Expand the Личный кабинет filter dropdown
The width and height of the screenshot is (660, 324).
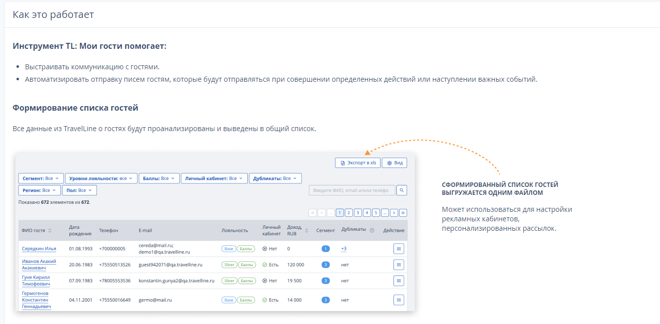point(214,178)
